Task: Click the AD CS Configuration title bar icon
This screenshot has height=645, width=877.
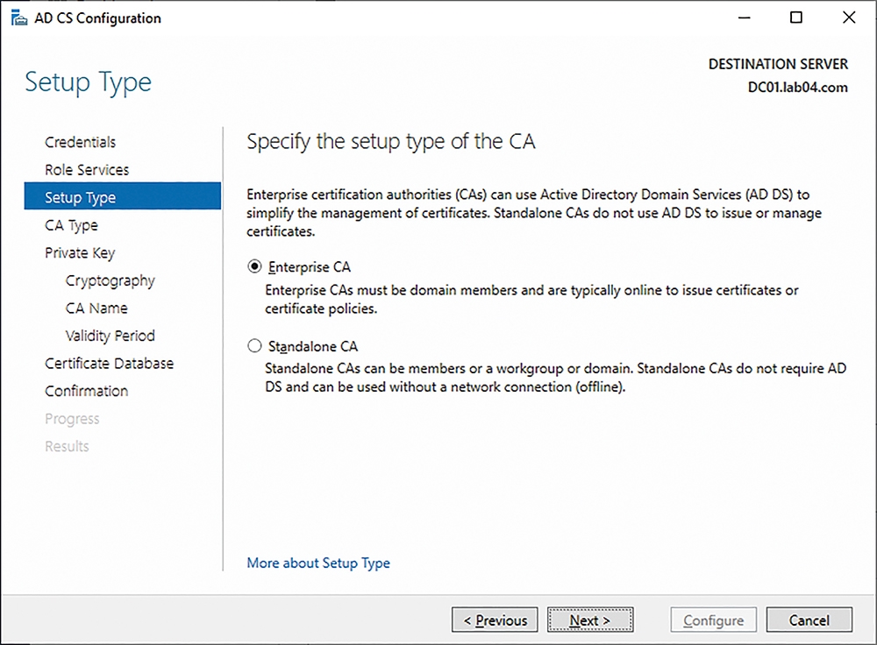Action: click(19, 18)
